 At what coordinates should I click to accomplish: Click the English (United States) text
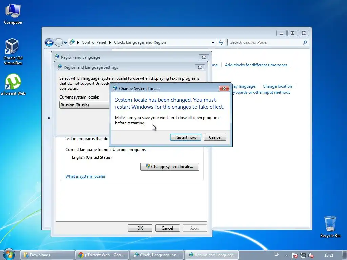[91, 157]
